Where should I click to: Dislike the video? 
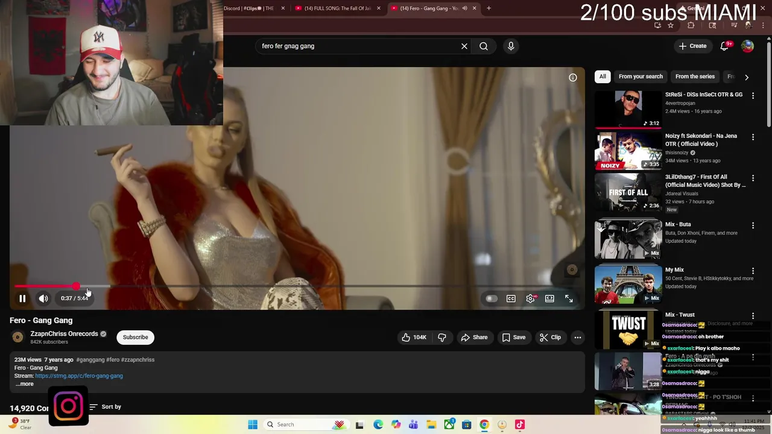pos(442,337)
